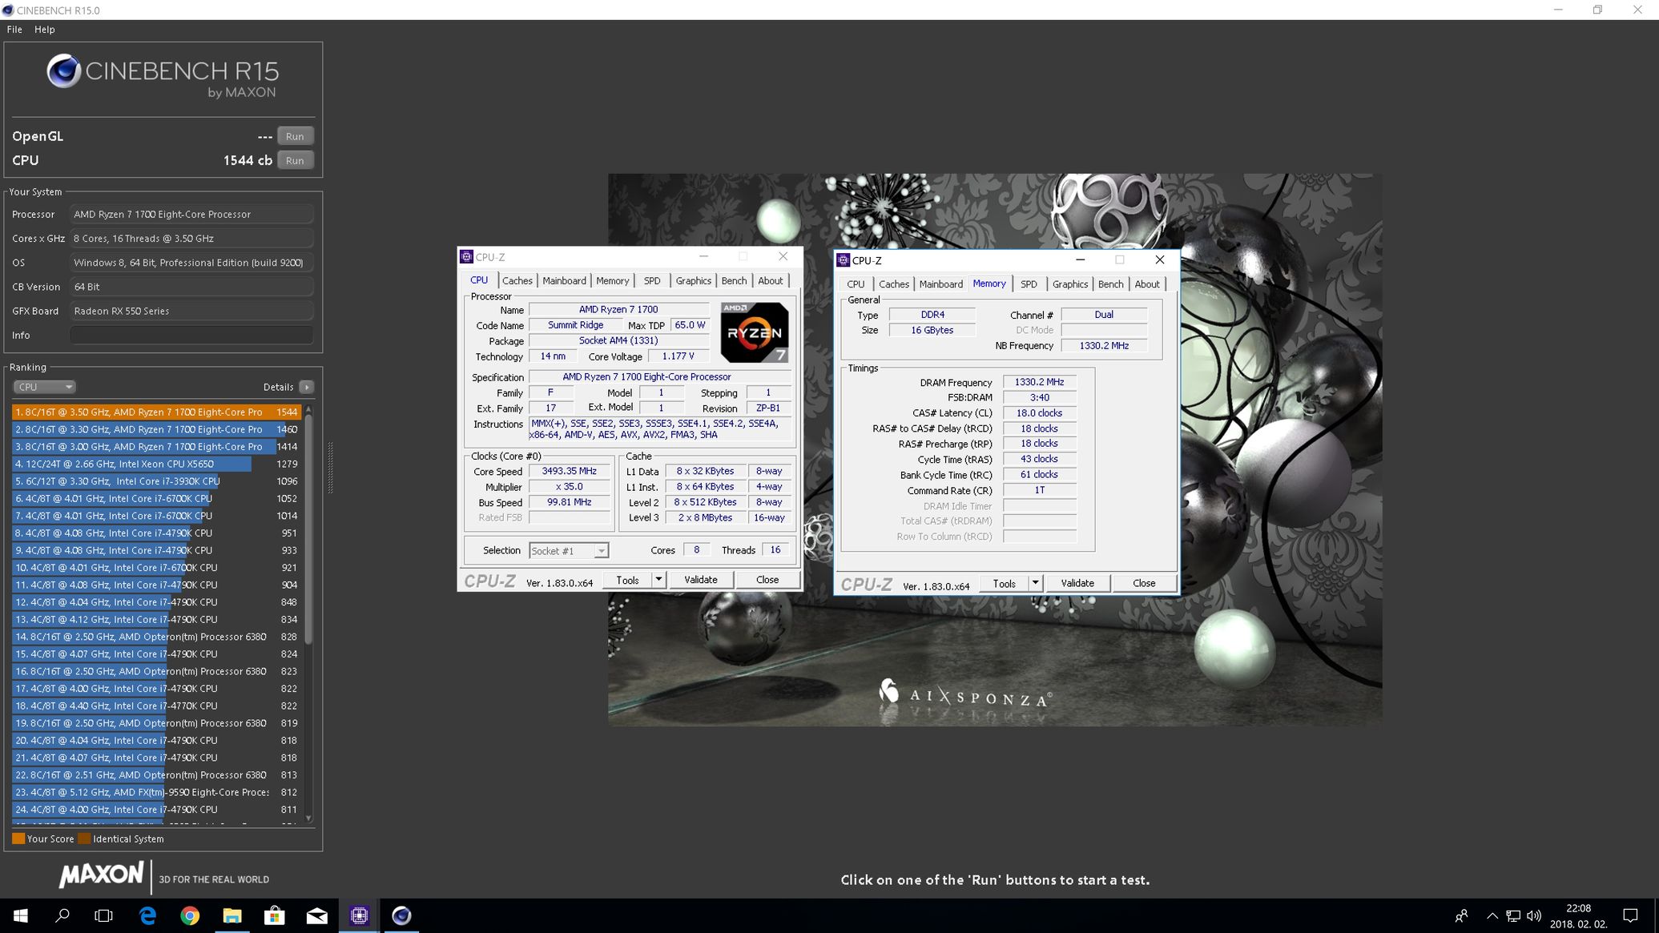Open Windows search from taskbar
This screenshot has height=933, width=1659.
click(62, 915)
